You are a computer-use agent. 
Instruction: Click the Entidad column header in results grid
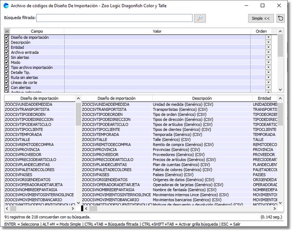click(x=265, y=98)
